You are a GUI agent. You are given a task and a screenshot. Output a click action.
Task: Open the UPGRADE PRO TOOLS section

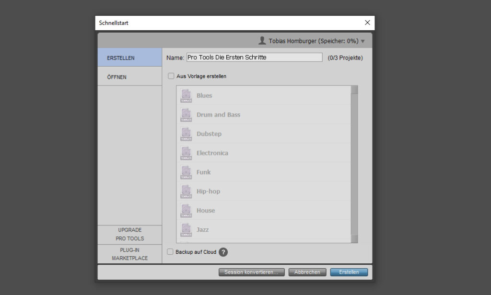[x=129, y=234]
